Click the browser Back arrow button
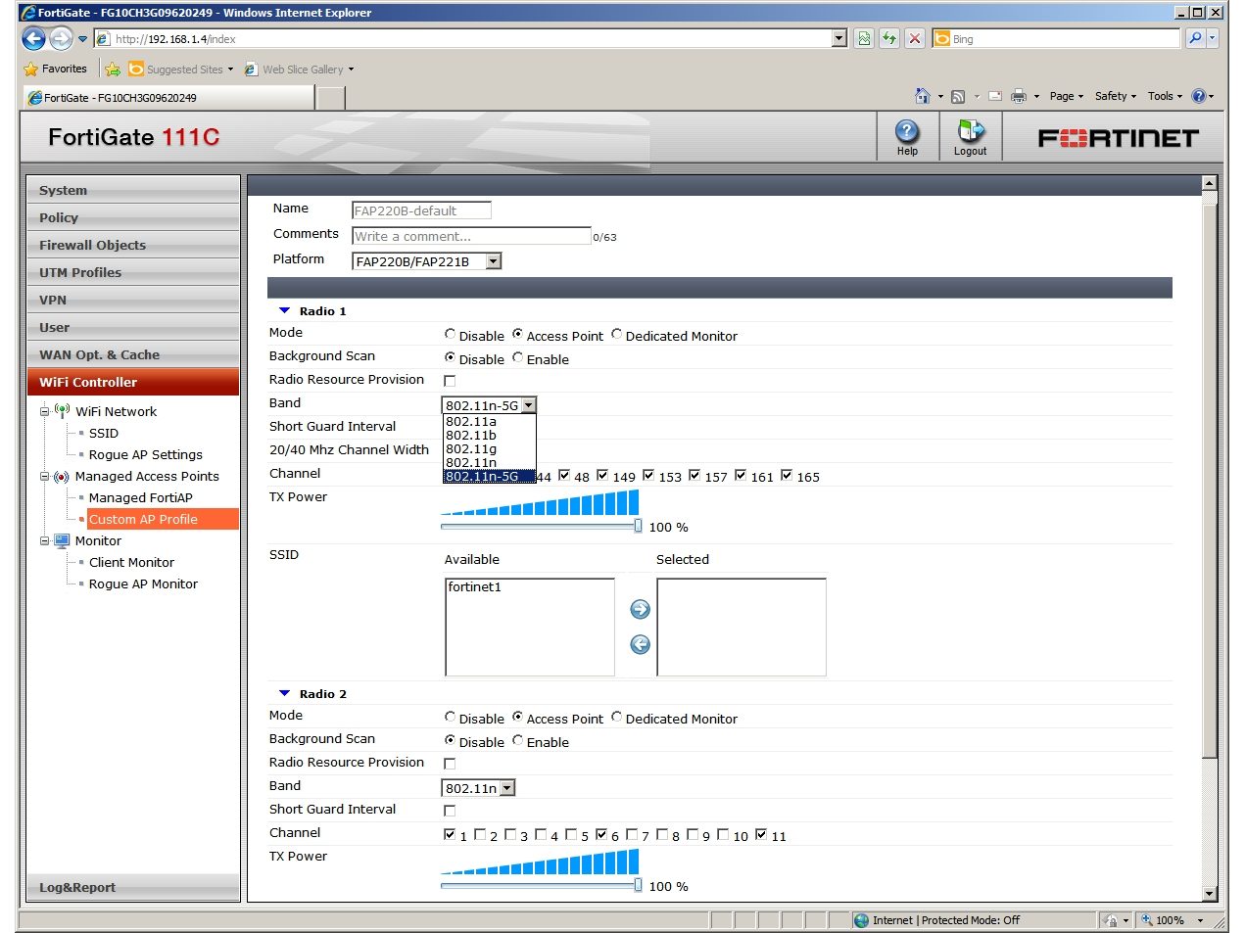 (34, 38)
